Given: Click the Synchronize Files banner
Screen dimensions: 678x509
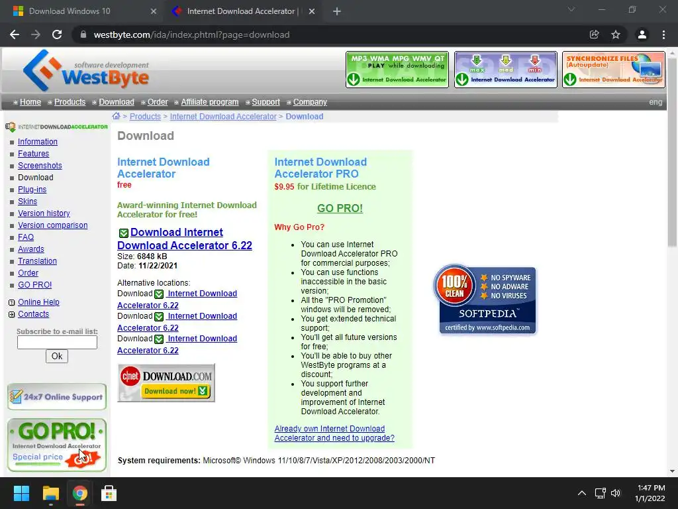Looking at the screenshot, I should pos(614,70).
